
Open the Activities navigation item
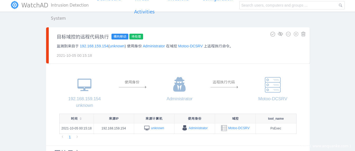pos(144,12)
